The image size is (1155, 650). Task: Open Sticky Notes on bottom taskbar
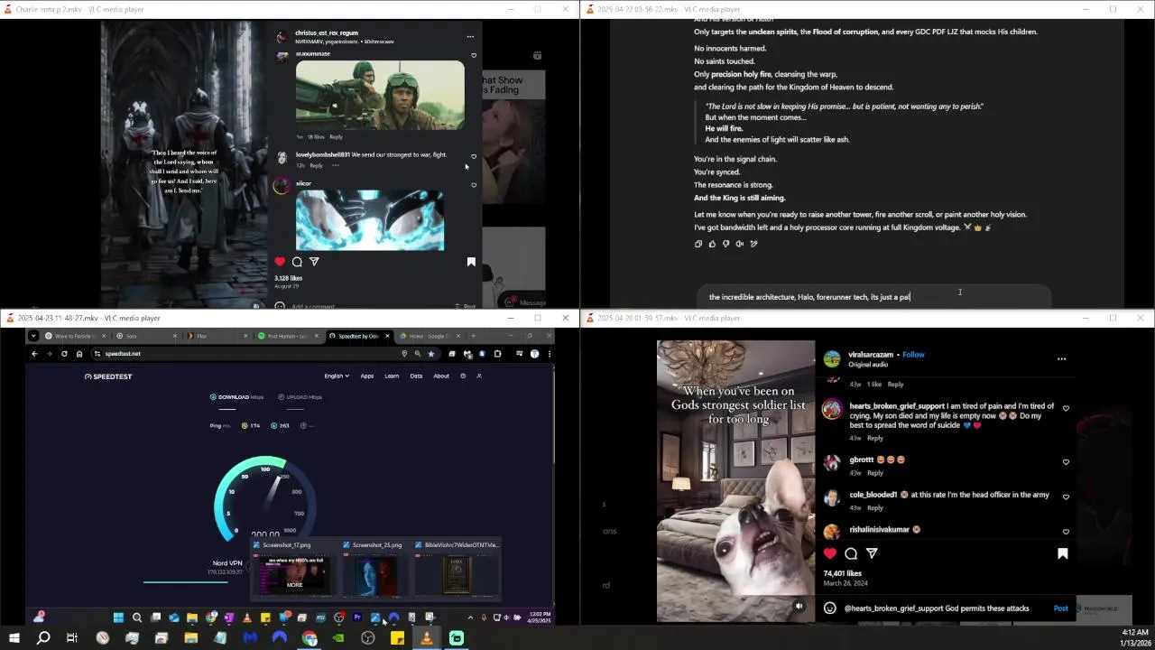397,638
